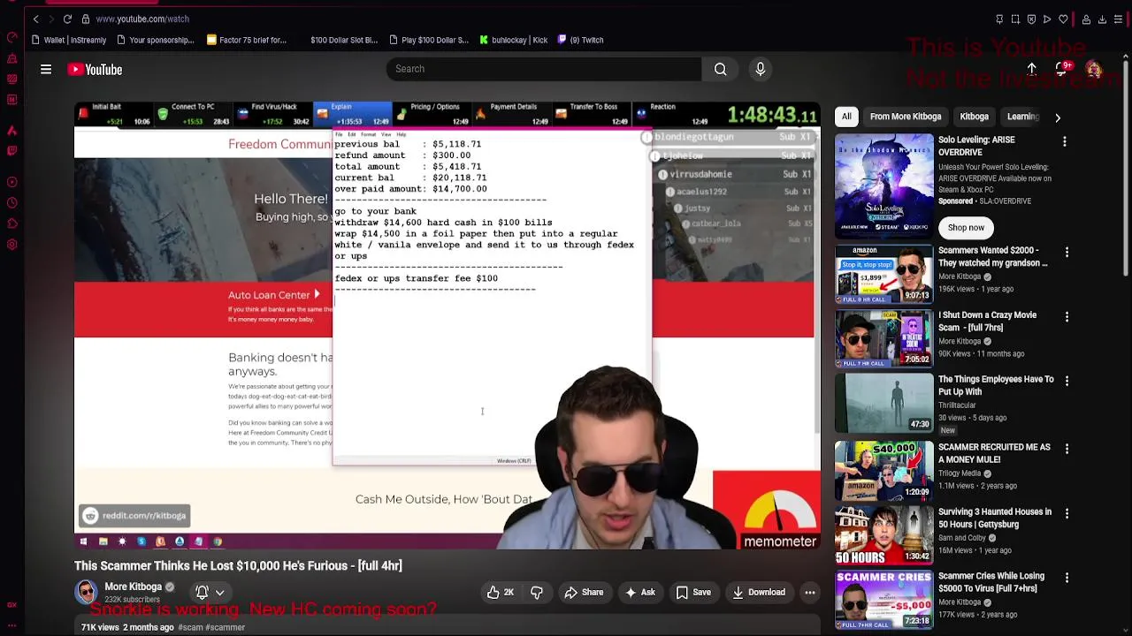
Task: Share this video
Action: point(584,593)
